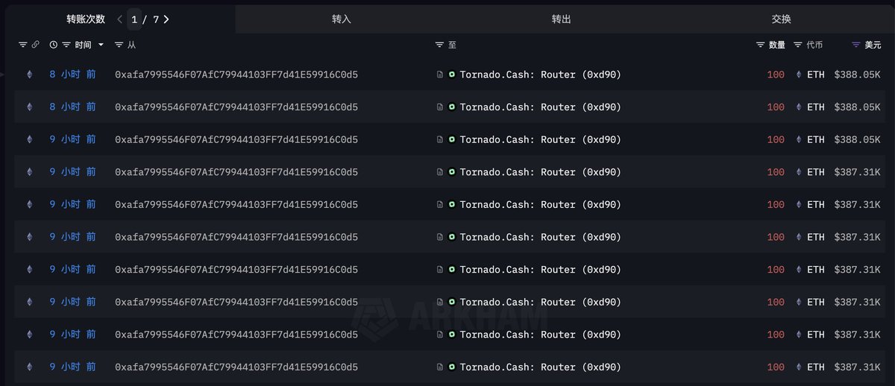This screenshot has width=895, height=386.
Task: Go to the previous transfers page
Action: point(120,19)
